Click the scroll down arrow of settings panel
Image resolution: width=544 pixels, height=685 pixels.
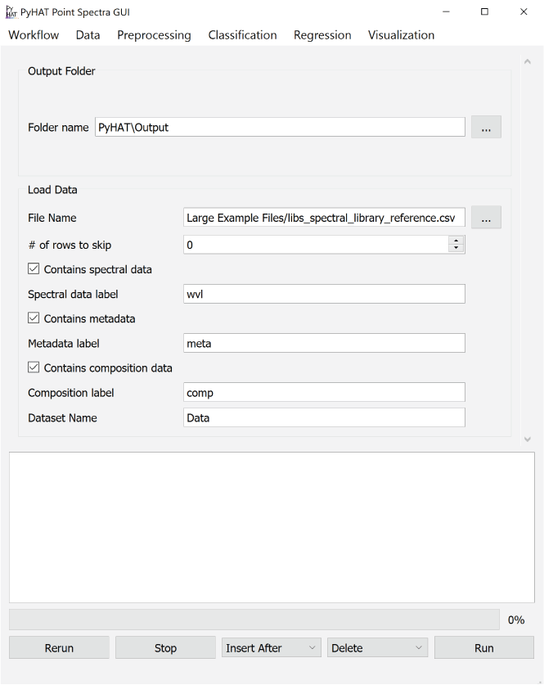click(x=528, y=439)
